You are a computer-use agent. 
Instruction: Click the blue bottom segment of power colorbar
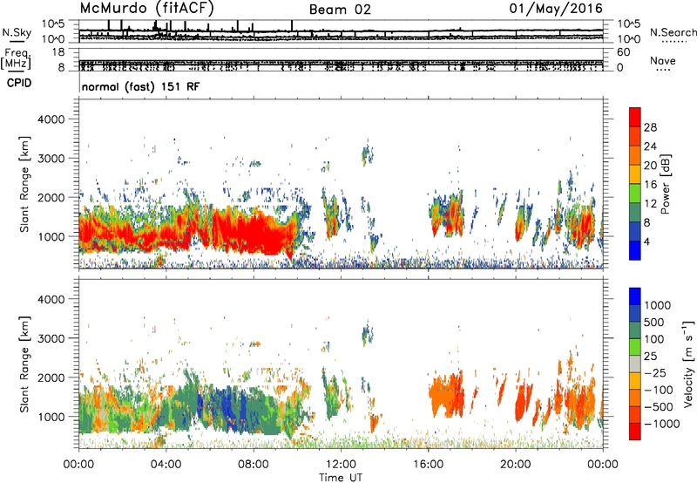[x=635, y=250]
